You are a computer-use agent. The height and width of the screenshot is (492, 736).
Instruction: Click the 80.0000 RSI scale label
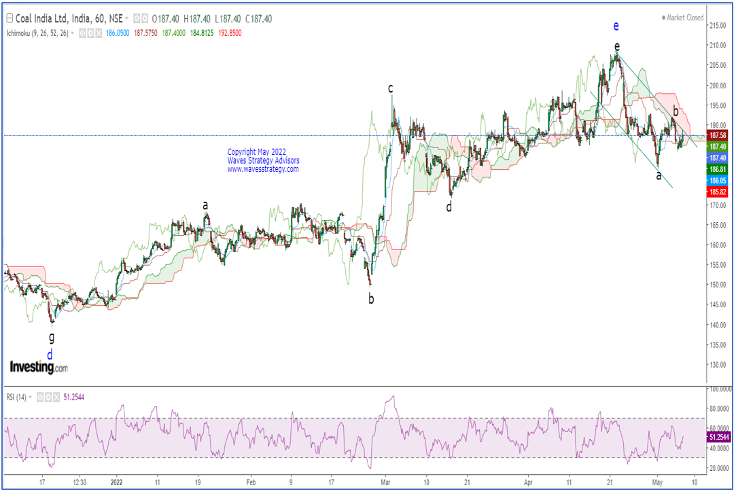tap(720, 409)
